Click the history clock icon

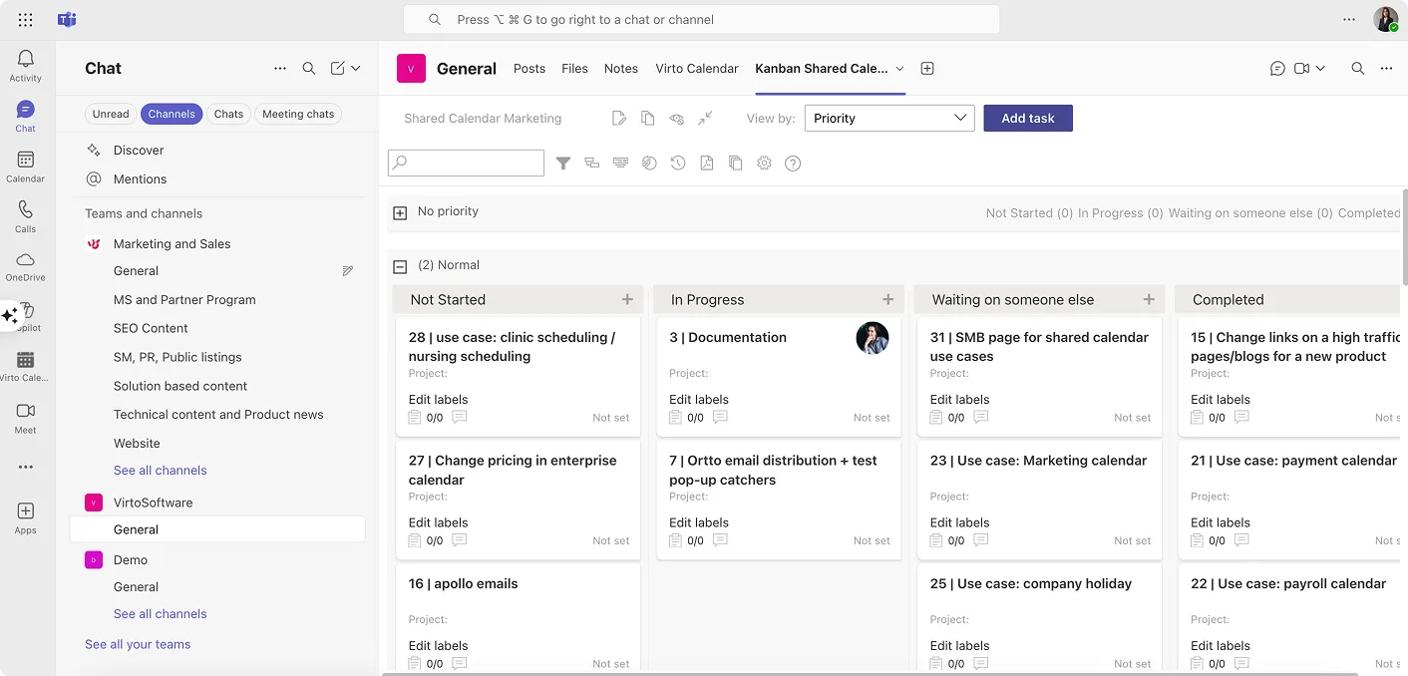coord(678,163)
